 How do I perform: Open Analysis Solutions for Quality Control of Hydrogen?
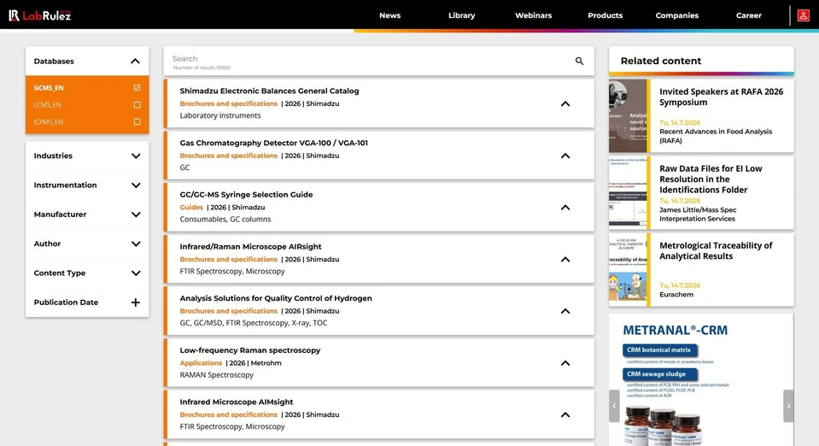(x=276, y=298)
